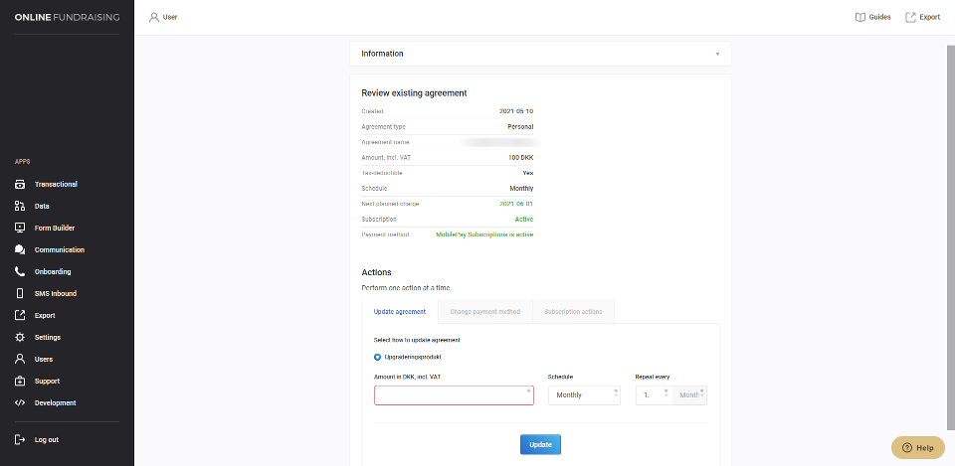Viewport: 955px width, 466px height.
Task: Click the Log out door icon
Action: pos(20,440)
